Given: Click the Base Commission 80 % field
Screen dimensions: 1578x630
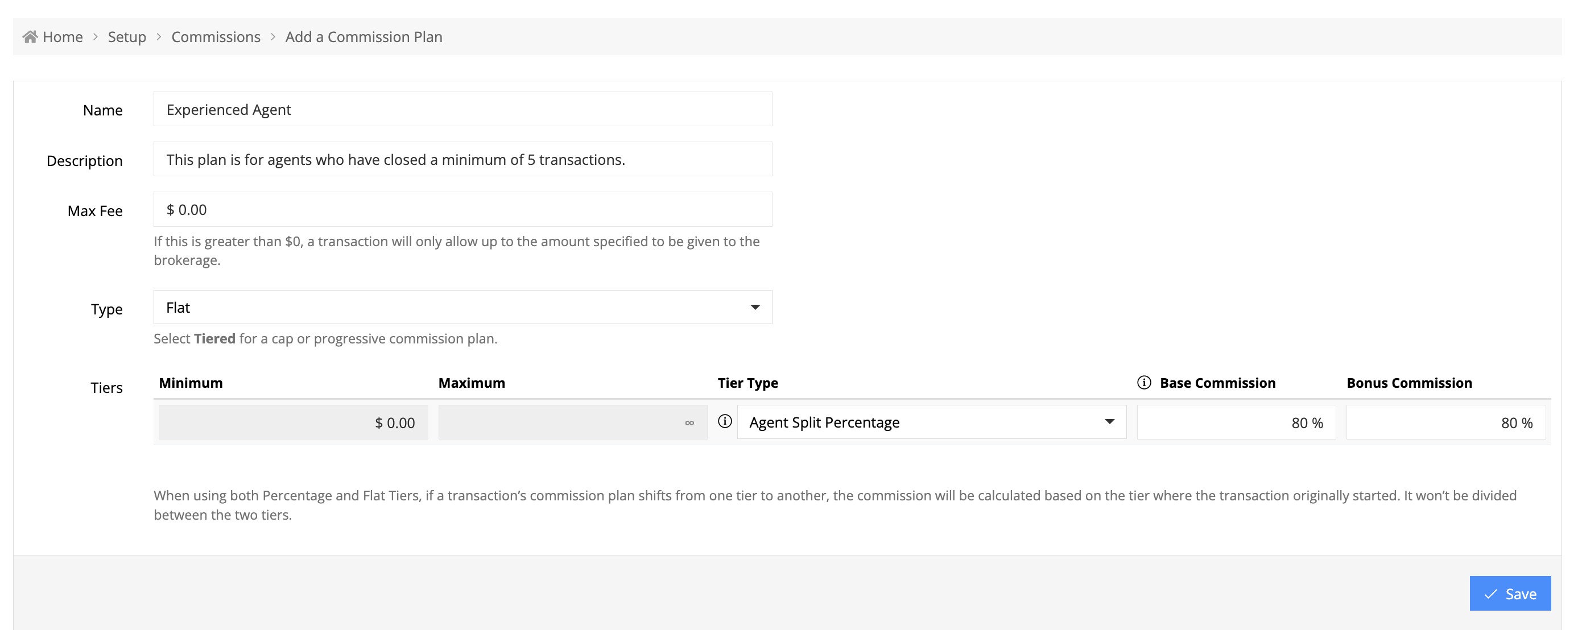Looking at the screenshot, I should (x=1236, y=422).
